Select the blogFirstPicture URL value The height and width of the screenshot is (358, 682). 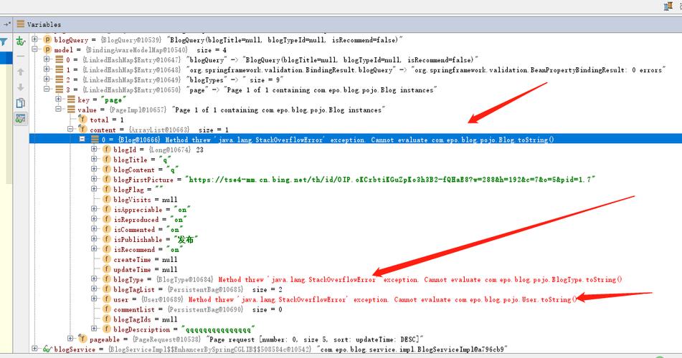pos(390,180)
